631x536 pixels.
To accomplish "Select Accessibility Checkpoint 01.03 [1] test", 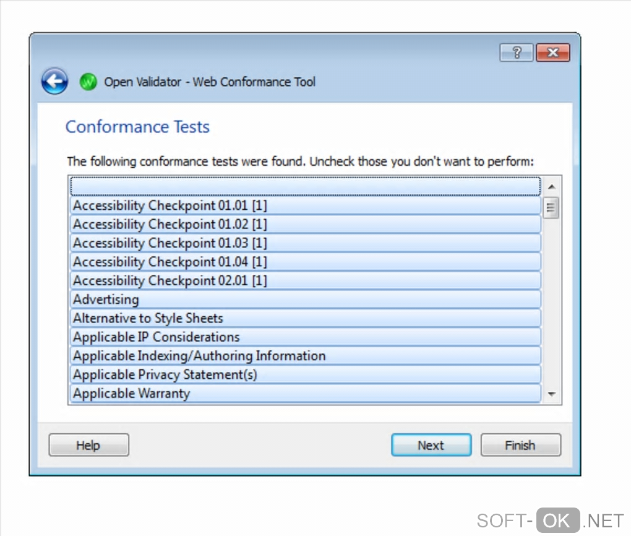I will pos(170,243).
